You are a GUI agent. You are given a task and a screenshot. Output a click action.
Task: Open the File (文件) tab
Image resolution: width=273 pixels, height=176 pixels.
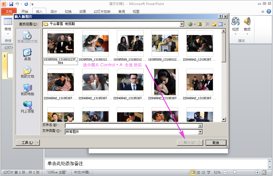click(x=9, y=11)
